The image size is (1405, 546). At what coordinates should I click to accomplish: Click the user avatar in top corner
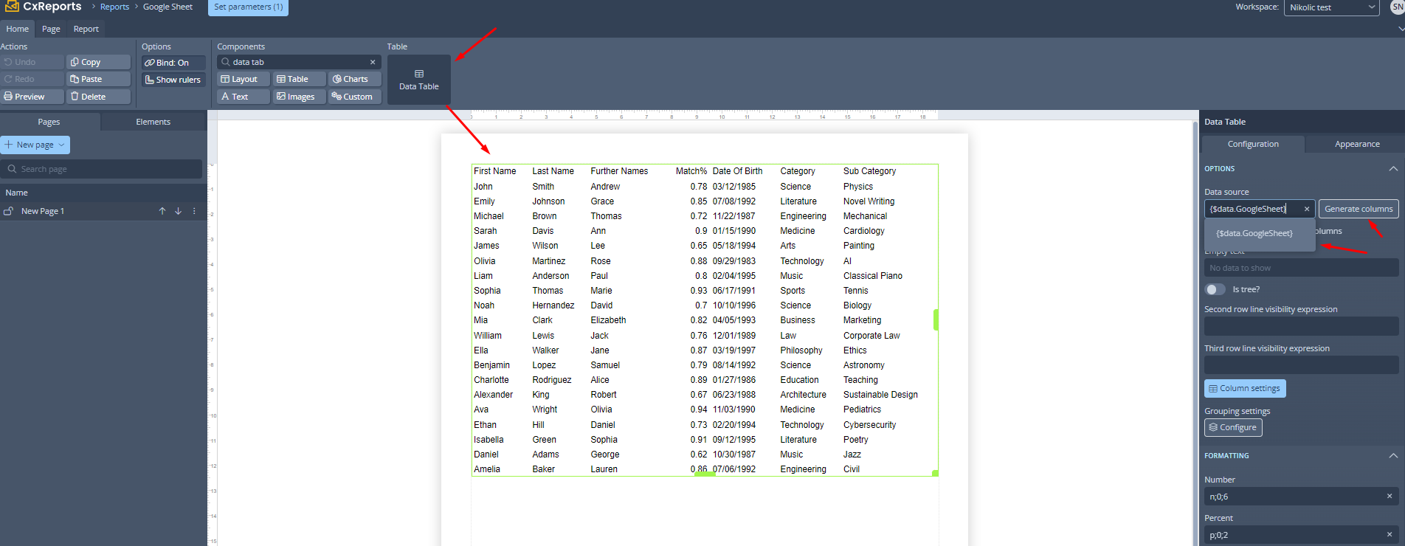click(x=1398, y=7)
